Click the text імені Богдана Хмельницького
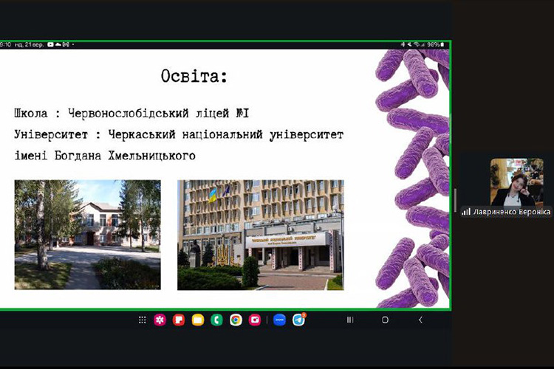The image size is (554, 369). [x=105, y=156]
